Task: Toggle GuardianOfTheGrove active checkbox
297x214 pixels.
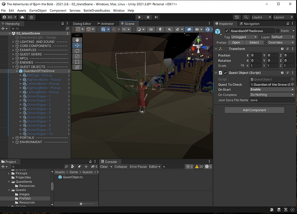Action: pos(226,31)
